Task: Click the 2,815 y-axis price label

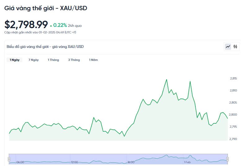Action: click(x=233, y=79)
